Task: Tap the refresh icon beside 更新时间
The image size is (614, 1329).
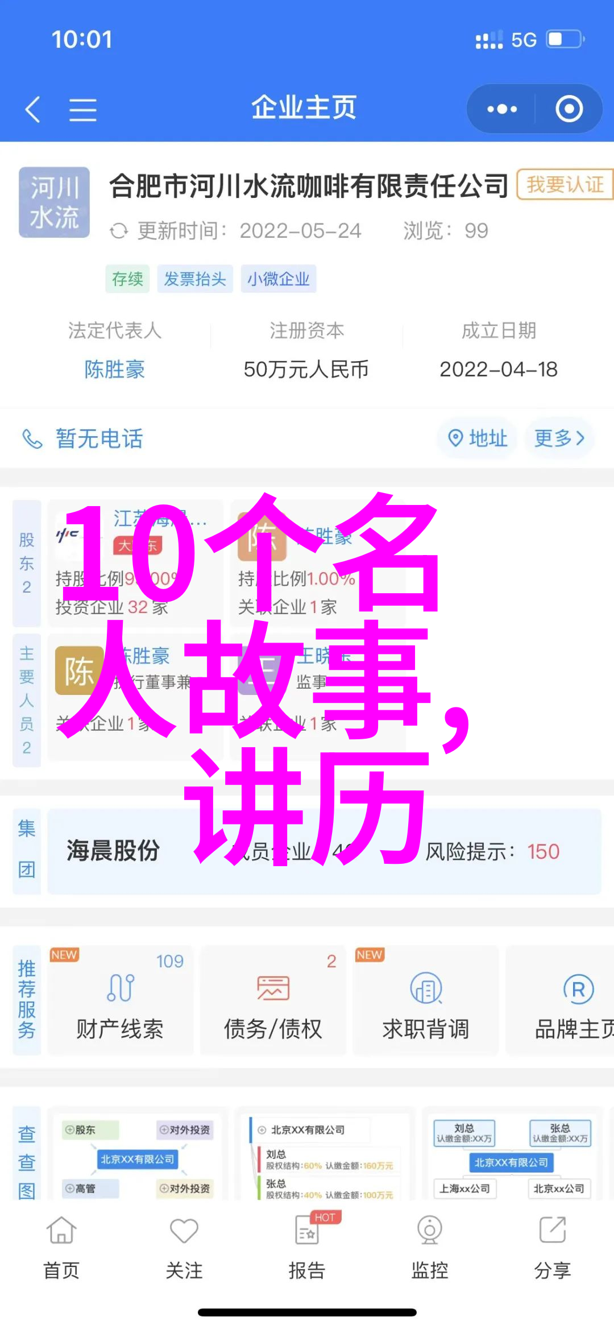Action: (118, 231)
